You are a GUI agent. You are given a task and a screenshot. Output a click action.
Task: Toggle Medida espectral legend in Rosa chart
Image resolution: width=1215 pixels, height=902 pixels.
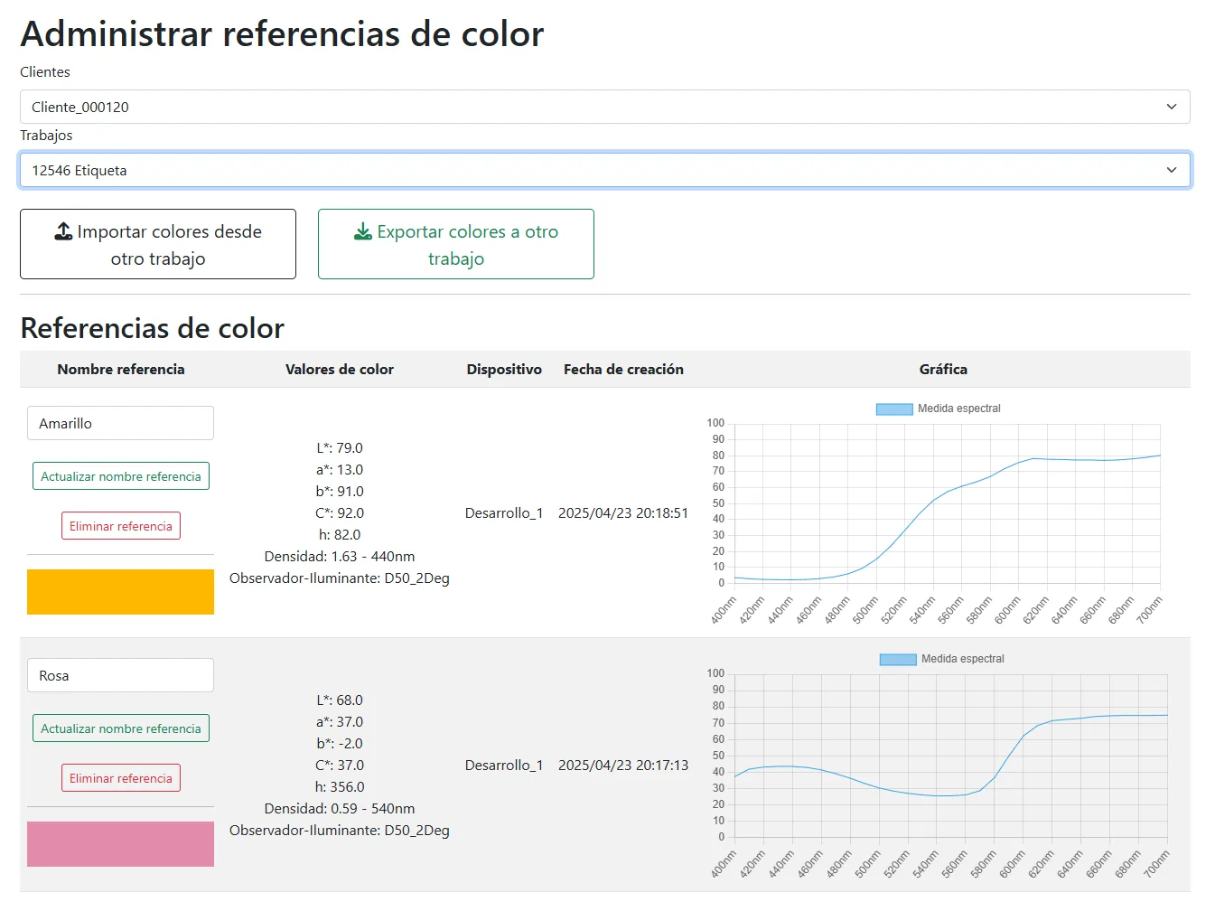[x=942, y=659]
